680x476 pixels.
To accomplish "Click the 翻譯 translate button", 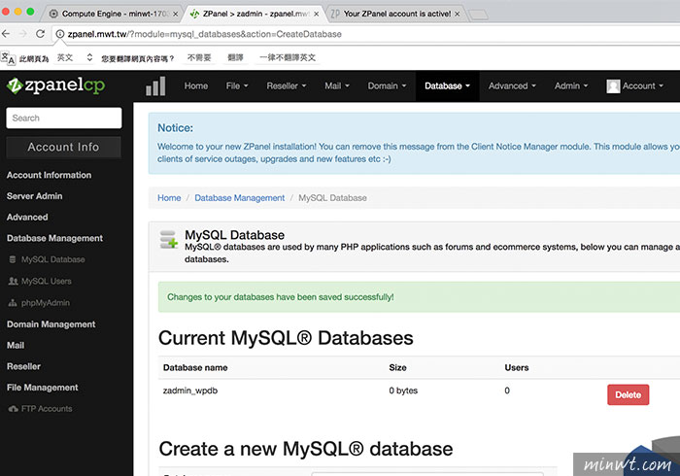I will tap(235, 57).
